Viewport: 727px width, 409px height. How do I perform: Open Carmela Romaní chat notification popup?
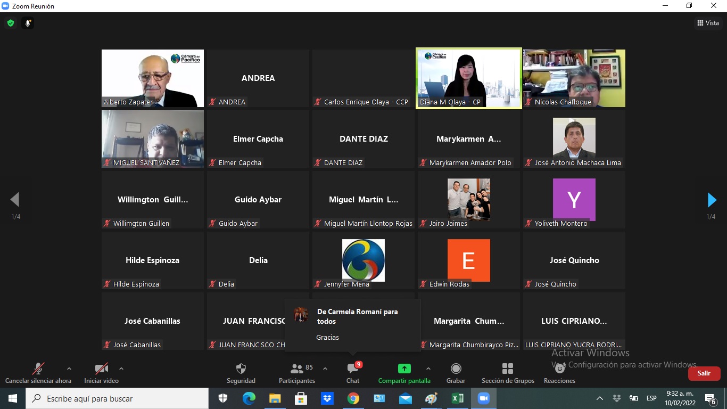tap(352, 325)
